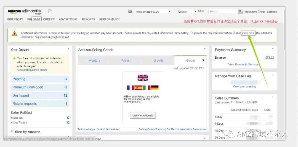The height and width of the screenshot is (147, 298).
Task: Open the Pending orders row
Action: pos(40,79)
